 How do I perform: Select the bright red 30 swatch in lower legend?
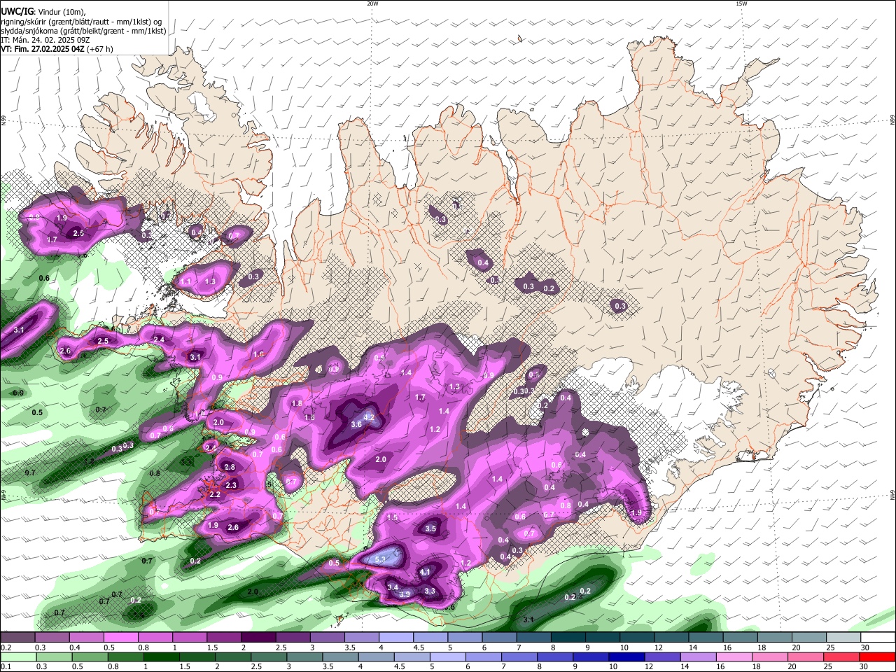point(878,657)
